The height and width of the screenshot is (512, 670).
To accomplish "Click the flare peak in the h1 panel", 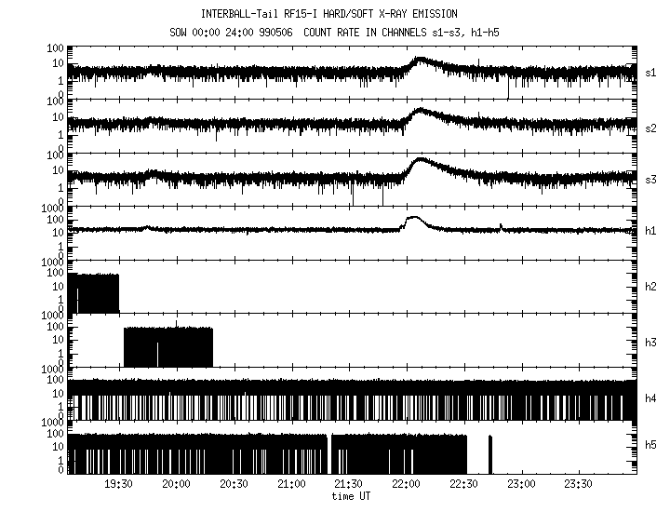I will pyautogui.click(x=414, y=219).
